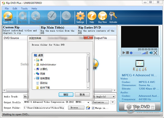Image resolution: width=164 pixels, height=118 pixels.
Task: Click the big Rip DVD button
Action: [x=140, y=107]
